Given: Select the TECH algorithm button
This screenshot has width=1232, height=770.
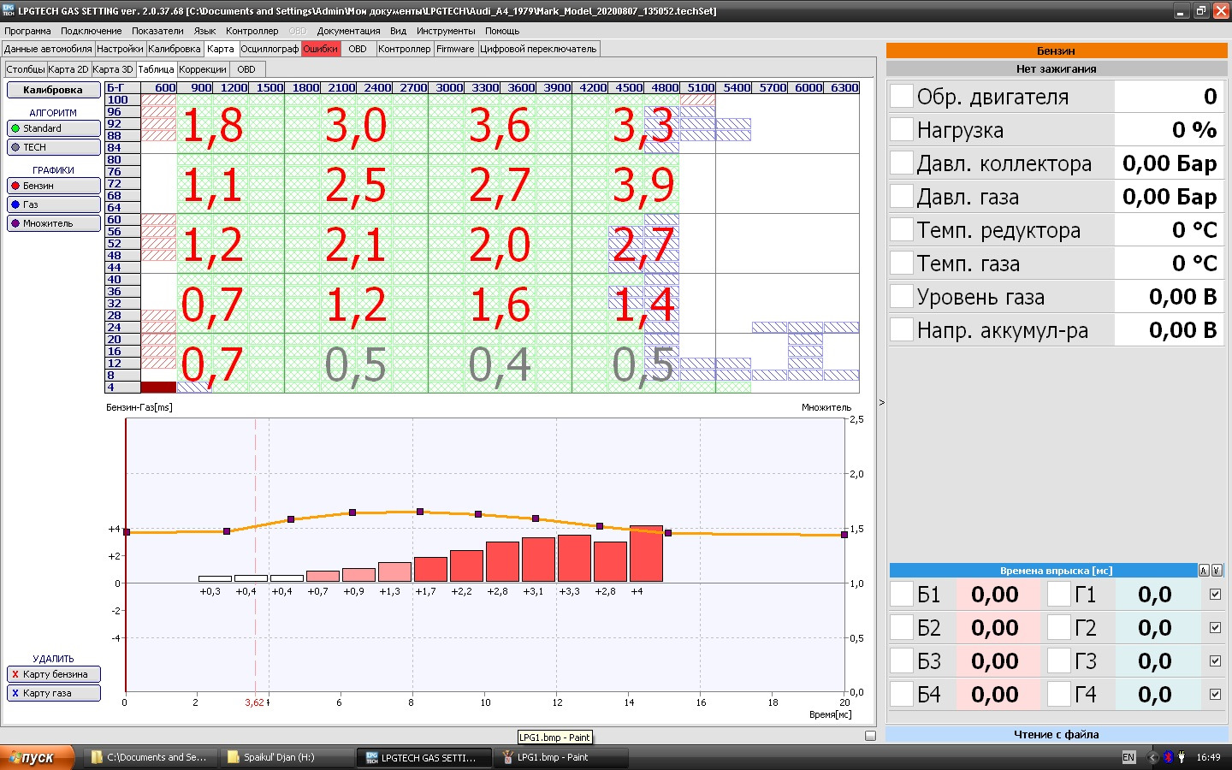Looking at the screenshot, I should click(53, 147).
